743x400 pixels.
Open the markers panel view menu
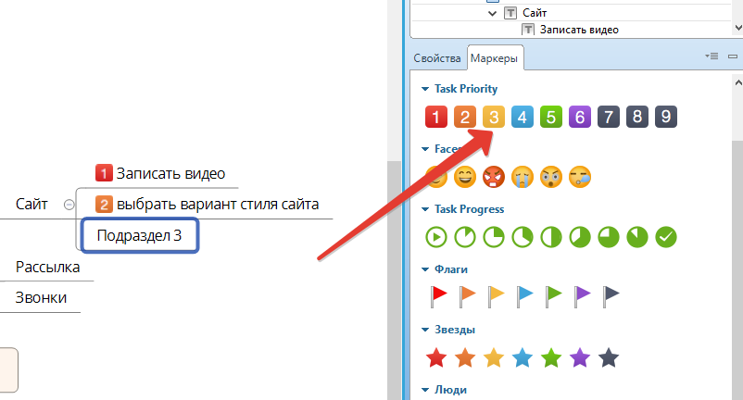(711, 56)
